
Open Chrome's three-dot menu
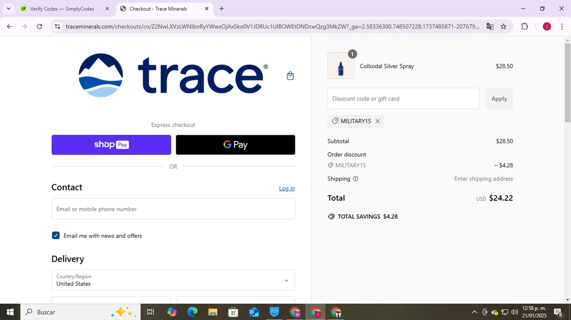click(562, 27)
